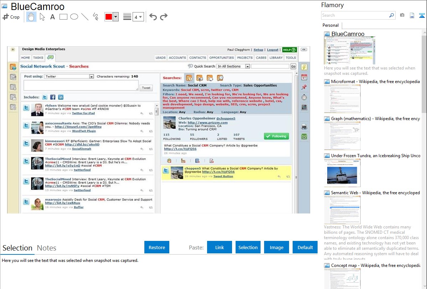Click the Tweet button in snapshot
This screenshot has height=289, width=427.
[x=146, y=88]
